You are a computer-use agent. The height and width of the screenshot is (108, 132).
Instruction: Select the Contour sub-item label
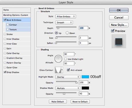[x=13, y=25]
